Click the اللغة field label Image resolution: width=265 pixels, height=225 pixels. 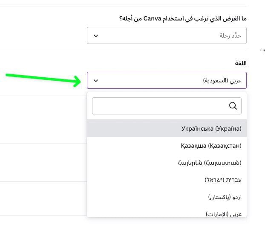tap(241, 63)
